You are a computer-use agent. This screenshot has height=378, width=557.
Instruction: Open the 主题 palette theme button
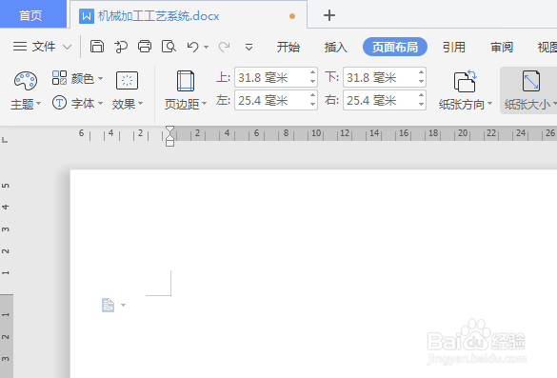[26, 91]
